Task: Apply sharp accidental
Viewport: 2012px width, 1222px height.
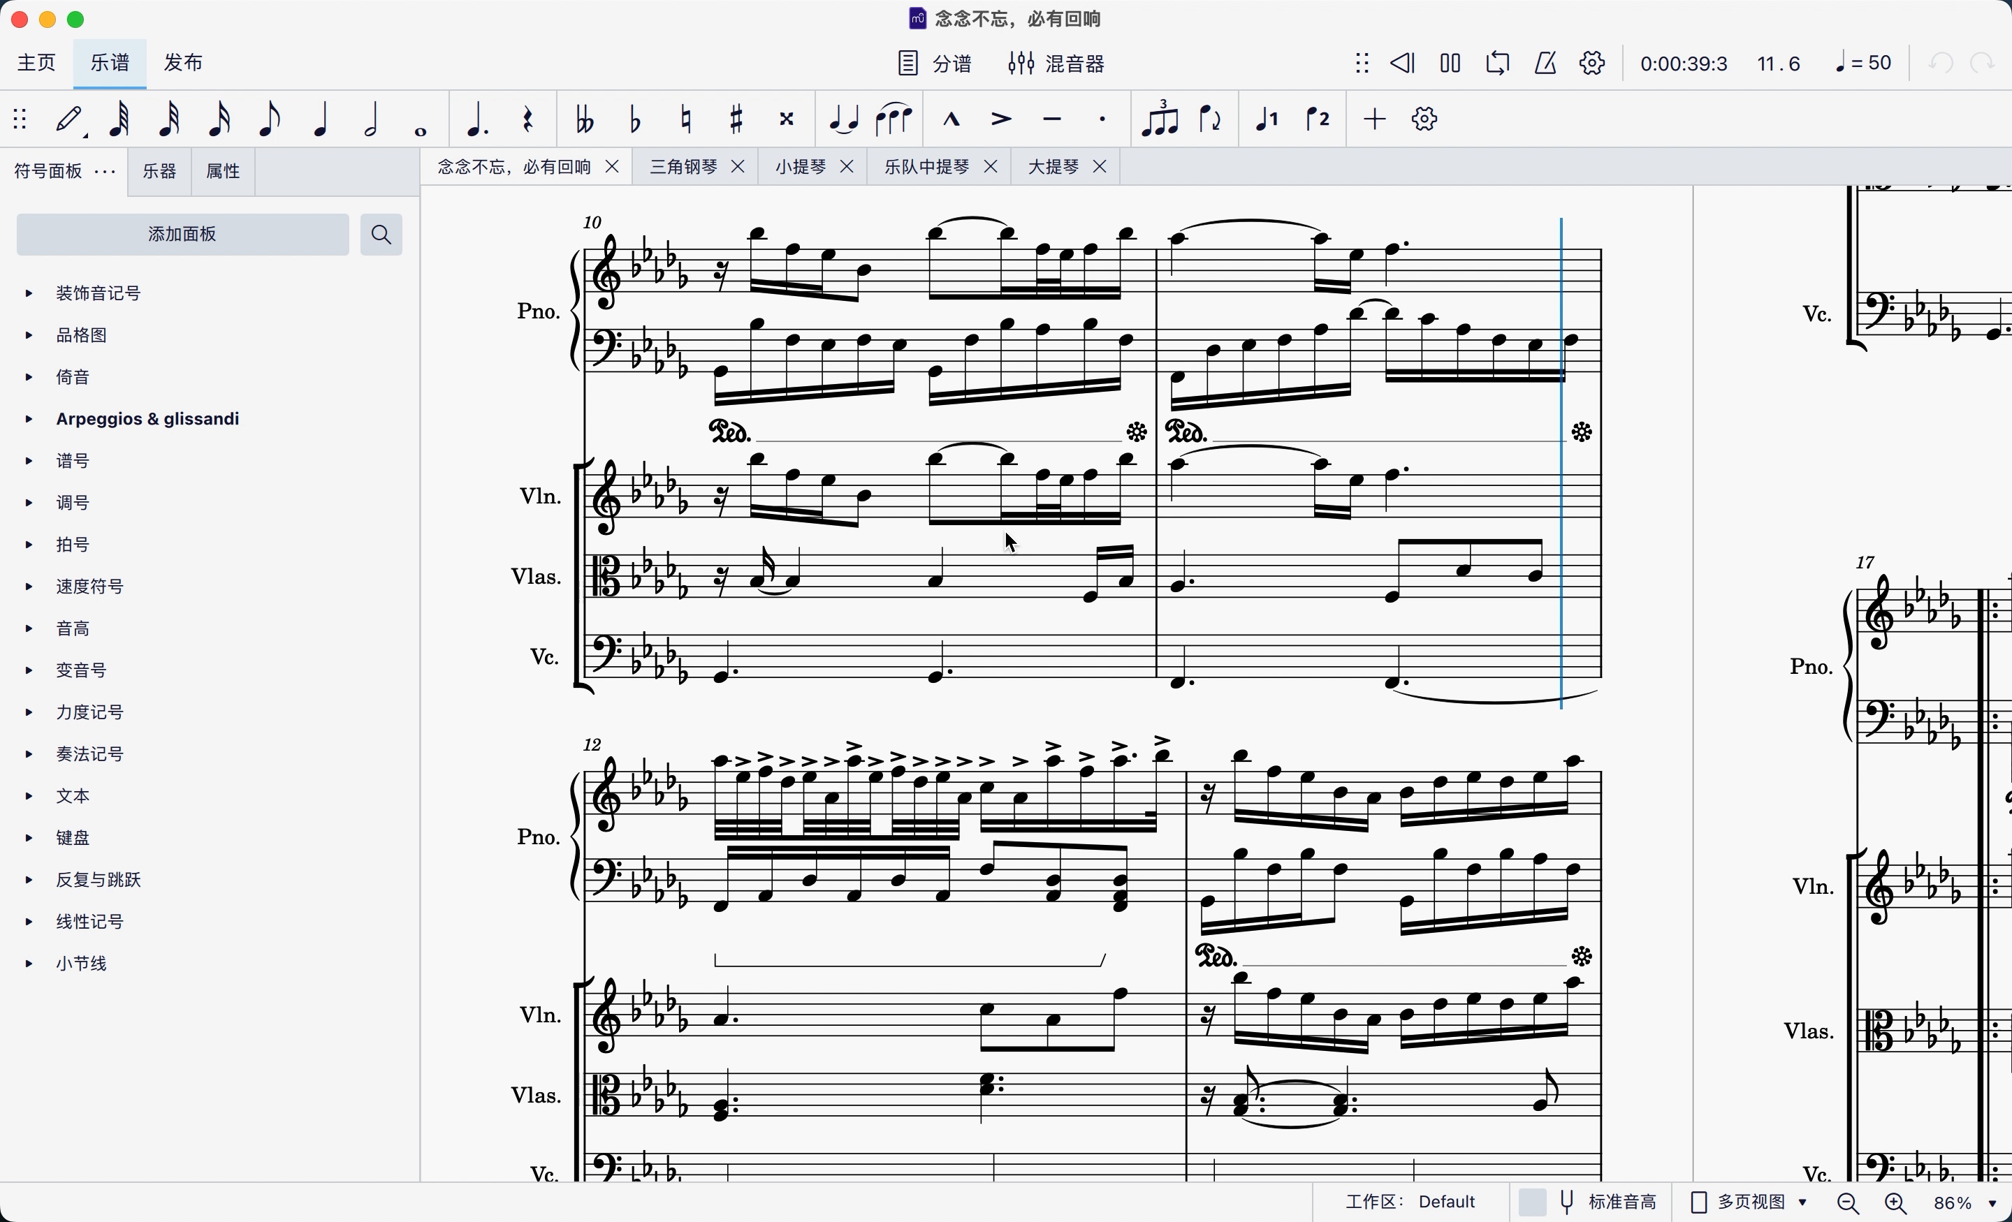Action: [736, 119]
